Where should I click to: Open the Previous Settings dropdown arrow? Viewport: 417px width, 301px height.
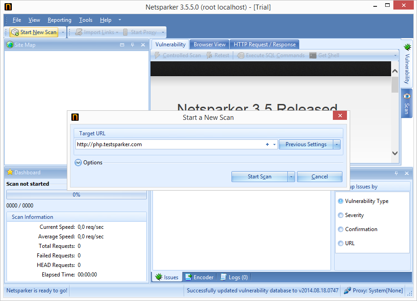pyautogui.click(x=337, y=144)
